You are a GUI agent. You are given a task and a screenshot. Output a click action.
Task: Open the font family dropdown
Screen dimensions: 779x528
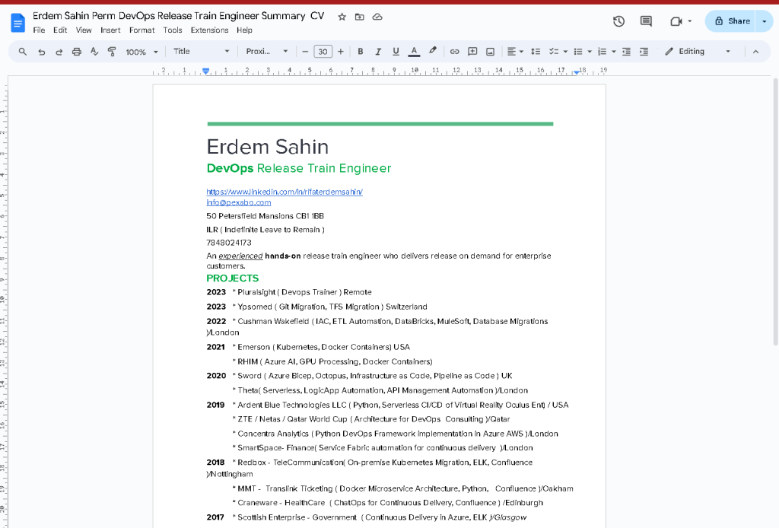click(267, 51)
